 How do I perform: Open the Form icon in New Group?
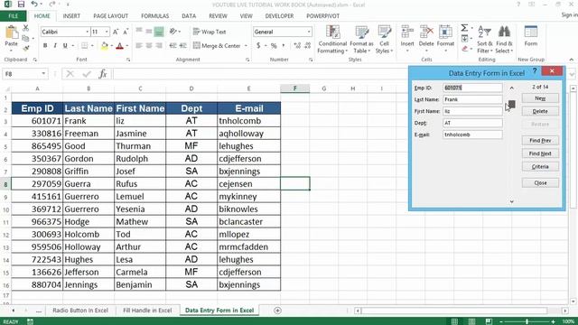(531, 36)
